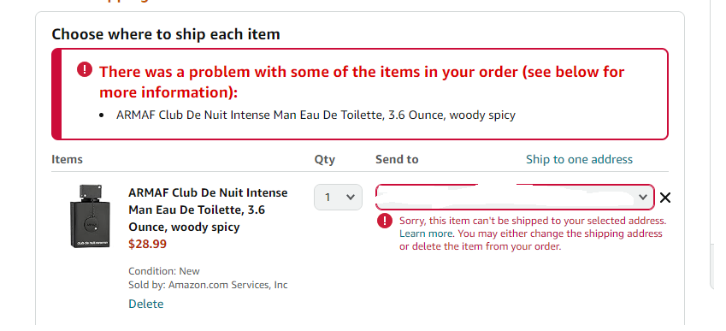
Task: Click the ARMAF Club De Nuit product title
Action: click(208, 210)
